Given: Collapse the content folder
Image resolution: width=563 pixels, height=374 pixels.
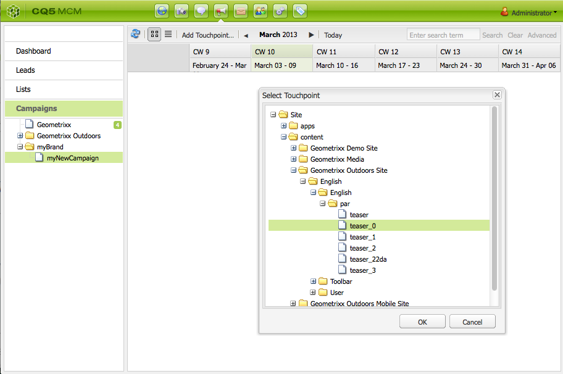Looking at the screenshot, I should [x=283, y=137].
